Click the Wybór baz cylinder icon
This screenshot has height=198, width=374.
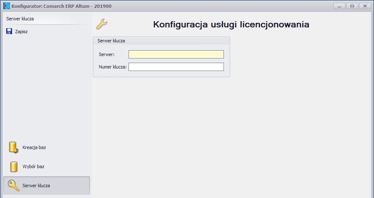14,166
